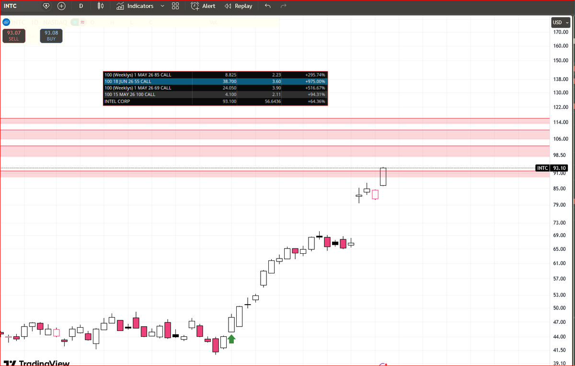
Task: Select the latest tall white candle at 93
Action: tap(383, 177)
